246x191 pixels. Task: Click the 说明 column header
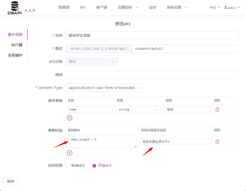click(169, 101)
